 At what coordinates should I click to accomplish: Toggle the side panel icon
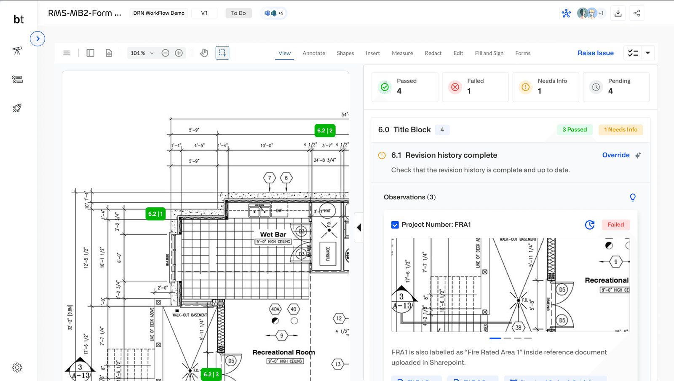tap(90, 53)
